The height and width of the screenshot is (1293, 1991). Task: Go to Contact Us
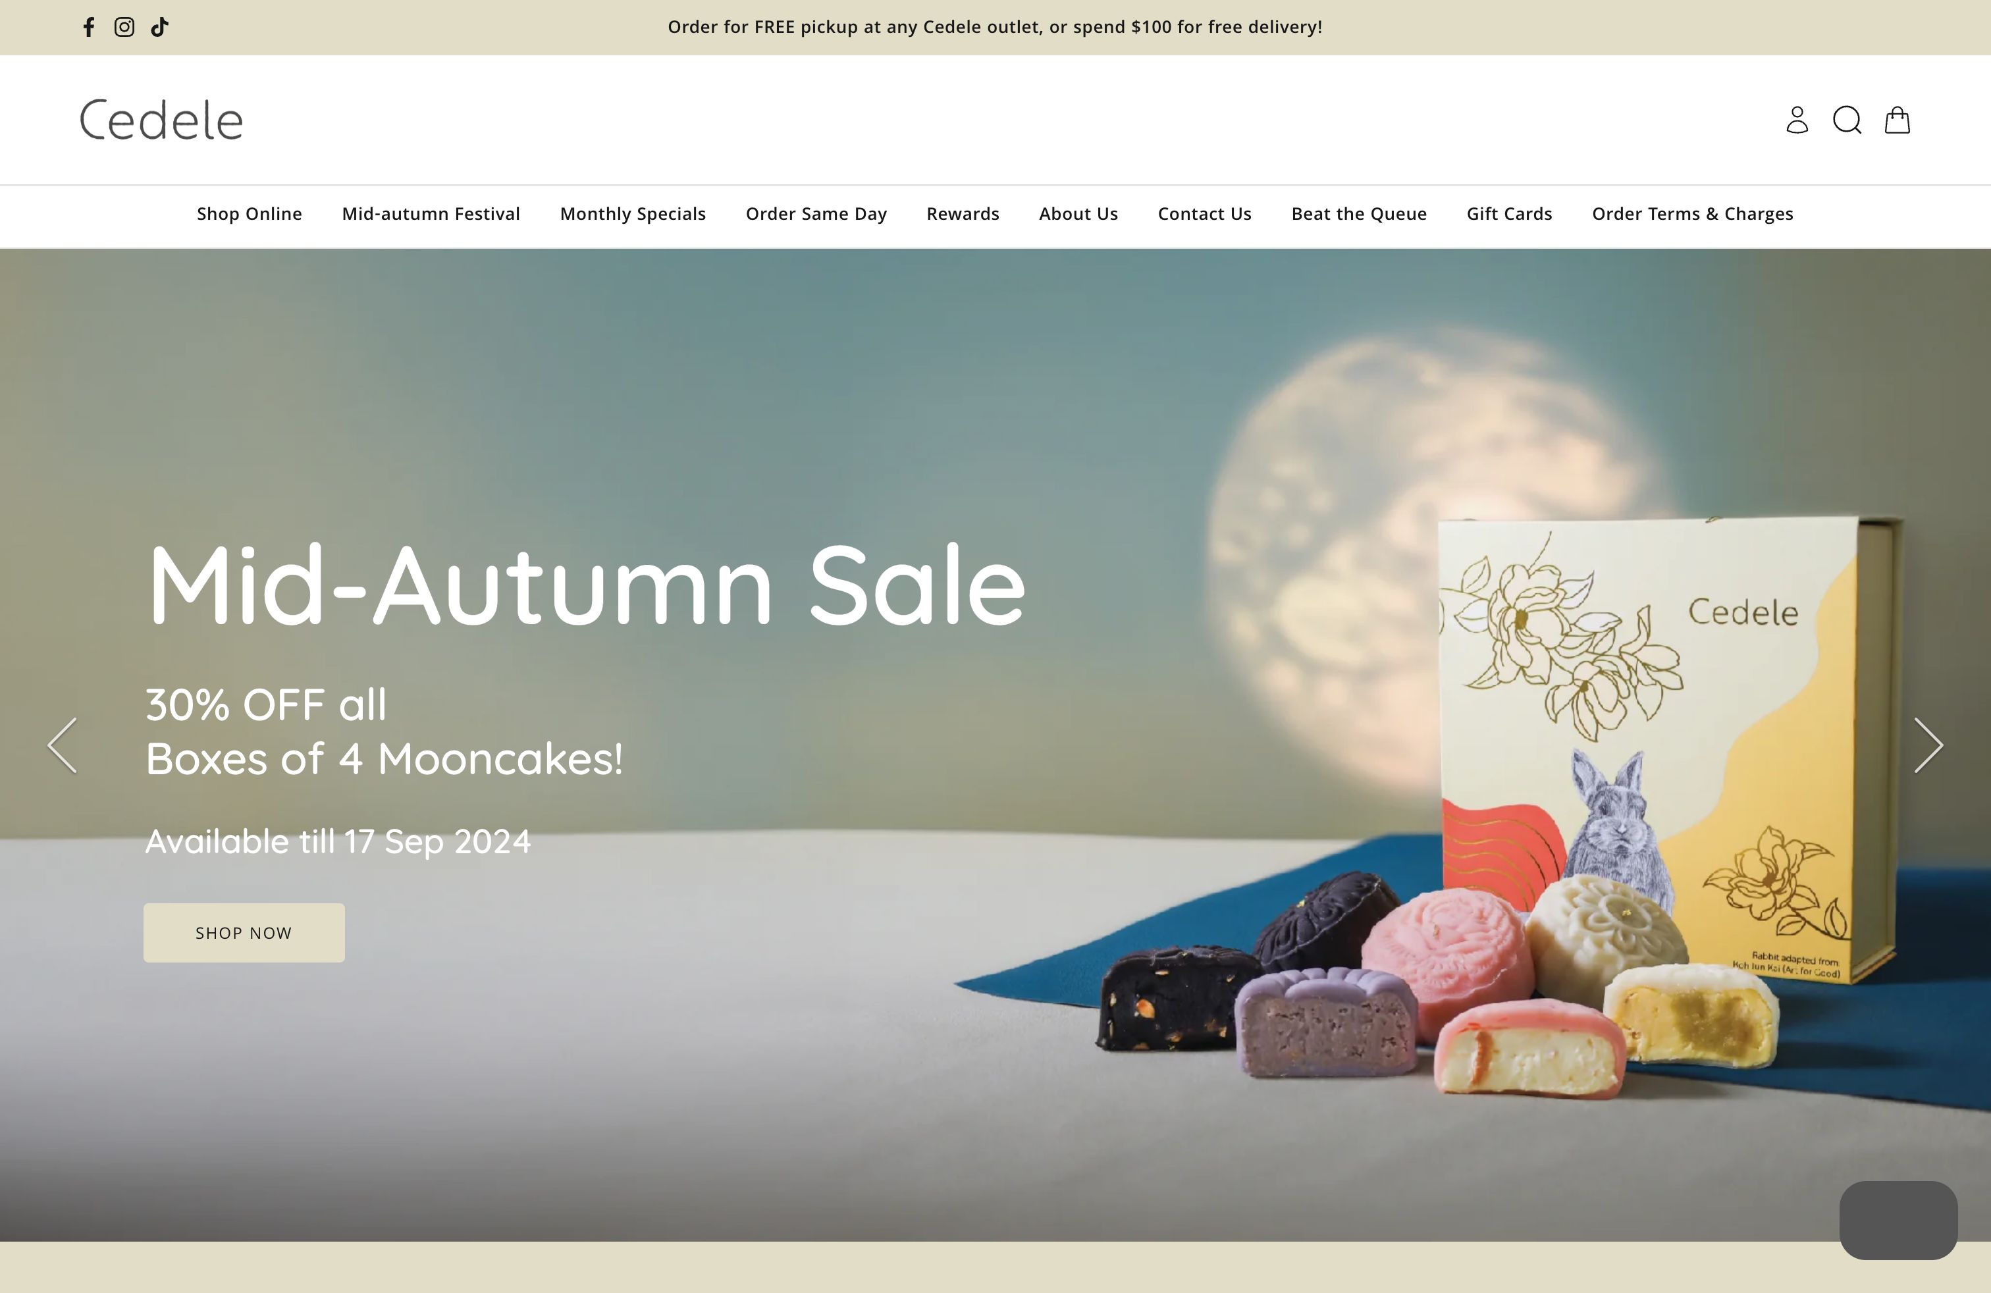point(1205,214)
